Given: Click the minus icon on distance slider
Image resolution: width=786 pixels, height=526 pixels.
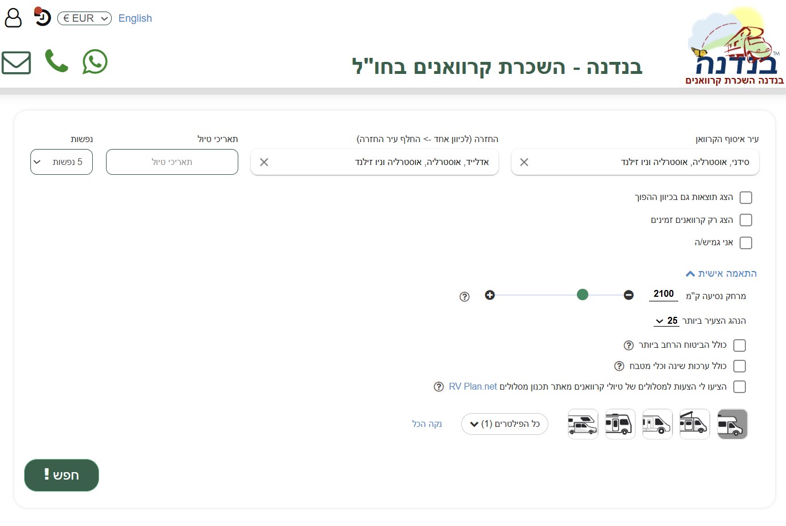Looking at the screenshot, I should click(x=628, y=295).
